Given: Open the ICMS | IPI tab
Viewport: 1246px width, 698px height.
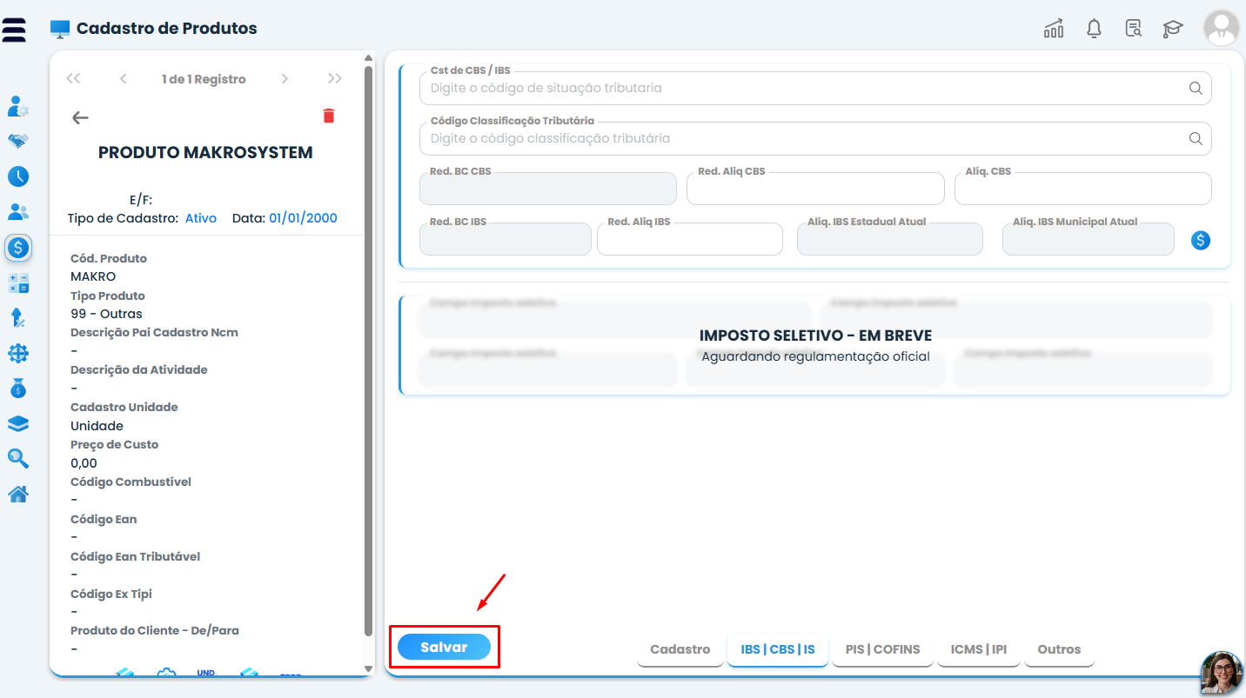Looking at the screenshot, I should (x=979, y=649).
